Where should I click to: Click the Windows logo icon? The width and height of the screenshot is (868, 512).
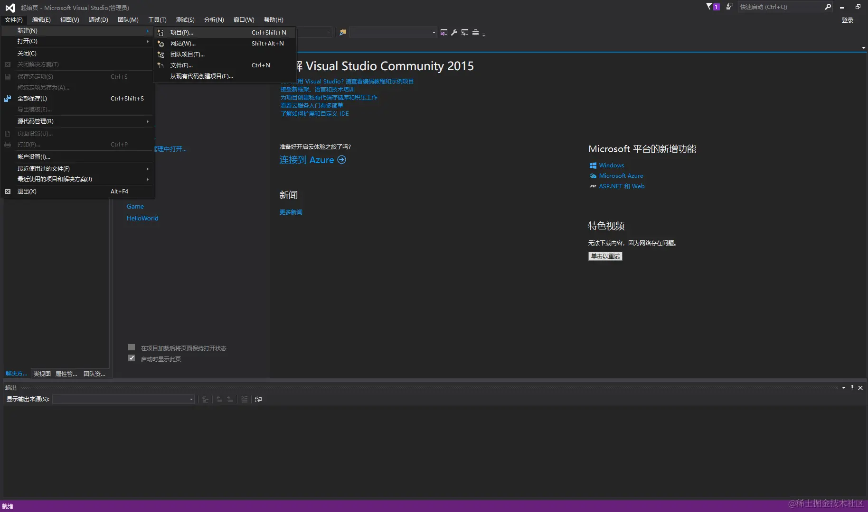(593, 165)
